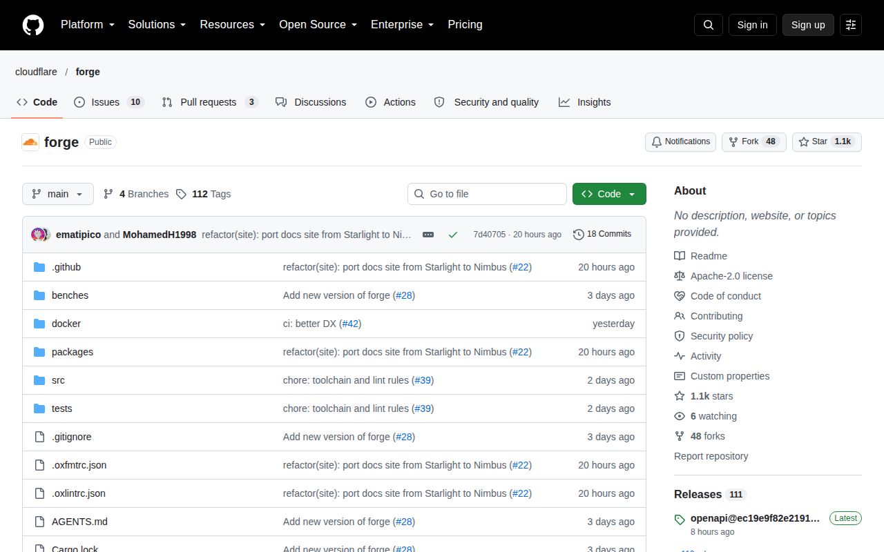The image size is (884, 552).
Task: Open the Security and quality tab
Action: pyautogui.click(x=486, y=102)
